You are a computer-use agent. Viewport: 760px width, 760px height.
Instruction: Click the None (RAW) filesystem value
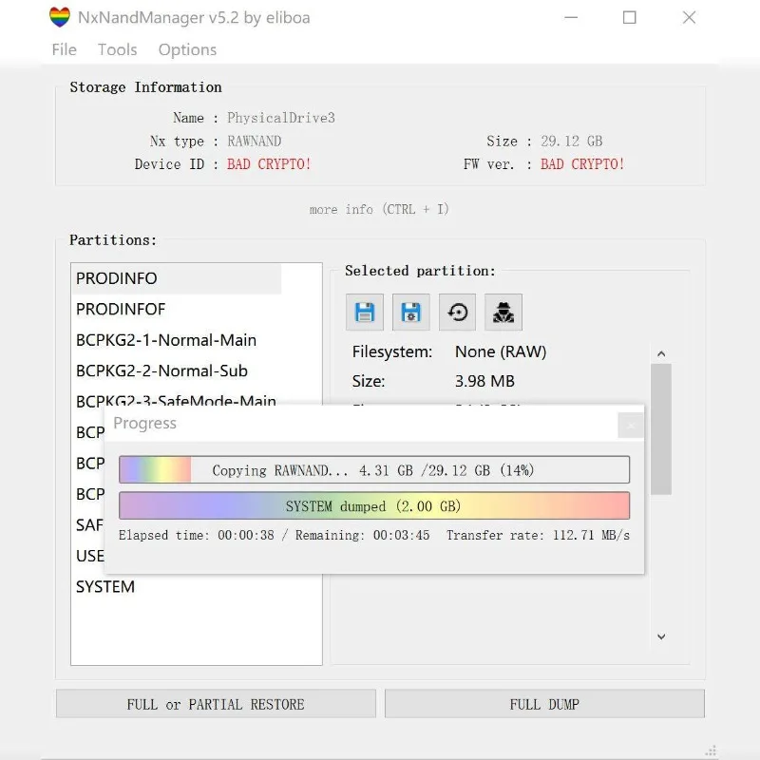click(x=501, y=351)
